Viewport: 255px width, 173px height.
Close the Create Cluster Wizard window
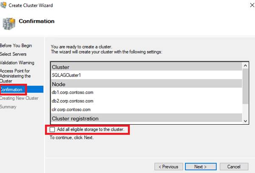click(x=252, y=5)
